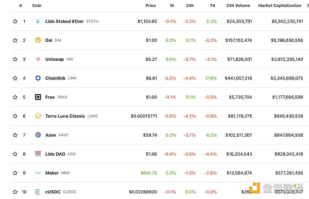Open the Terra Luna Classic link
Image resolution: width=309 pixels, height=199 pixels.
coord(65,116)
